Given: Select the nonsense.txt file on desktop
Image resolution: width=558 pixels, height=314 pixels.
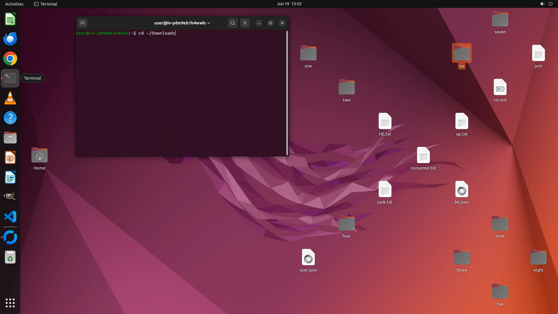Looking at the screenshot, I should coord(423,156).
